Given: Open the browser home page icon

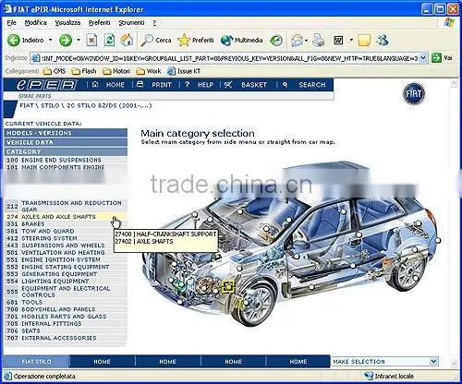Looking at the screenshot, I should [x=127, y=40].
